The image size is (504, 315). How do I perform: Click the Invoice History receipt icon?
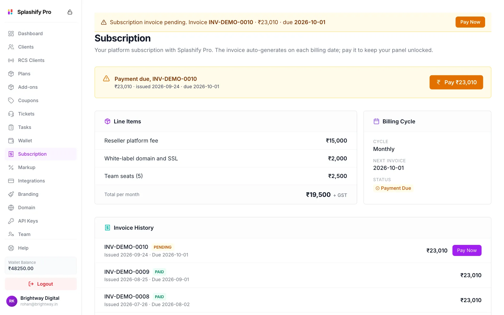[107, 228]
